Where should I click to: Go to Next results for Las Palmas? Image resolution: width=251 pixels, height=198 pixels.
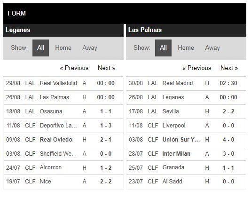(229, 68)
